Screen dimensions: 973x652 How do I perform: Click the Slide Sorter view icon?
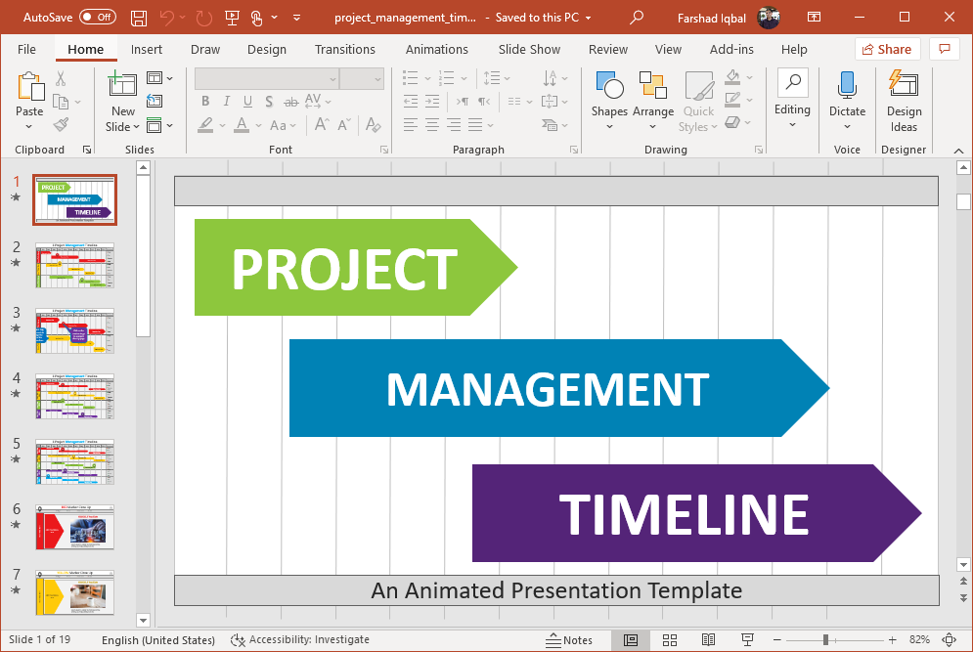[670, 639]
